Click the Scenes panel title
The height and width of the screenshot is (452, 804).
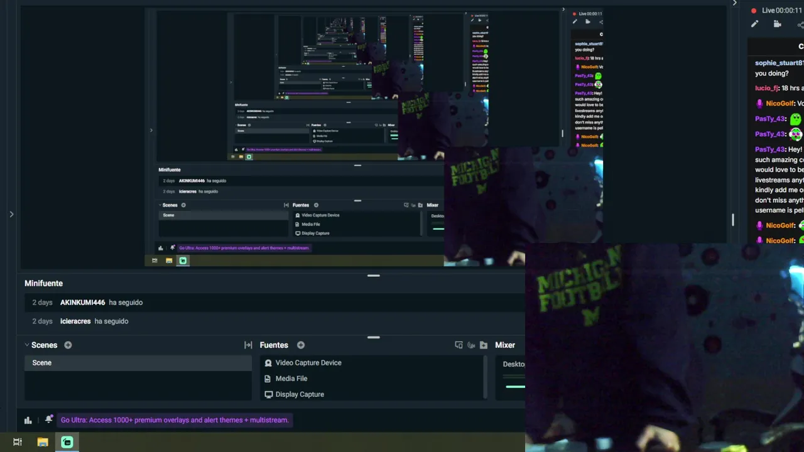(44, 345)
